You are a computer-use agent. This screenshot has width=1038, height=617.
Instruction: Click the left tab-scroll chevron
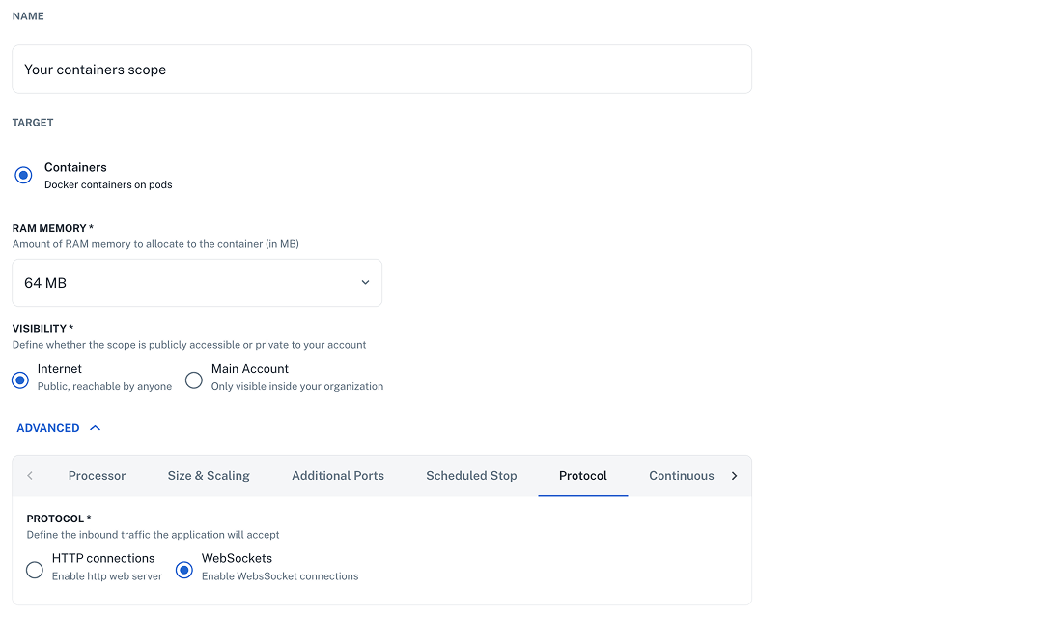[30, 475]
